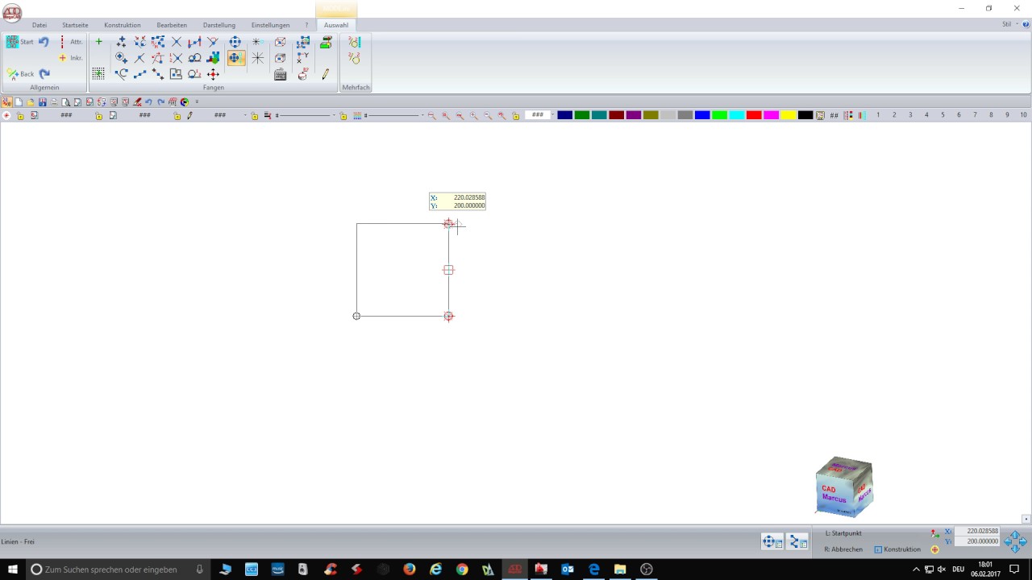1032x580 pixels.
Task: Toggle the highlighted active snap mode icon
Action: click(235, 58)
